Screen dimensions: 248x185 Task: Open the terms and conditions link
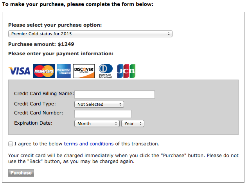[89, 144]
